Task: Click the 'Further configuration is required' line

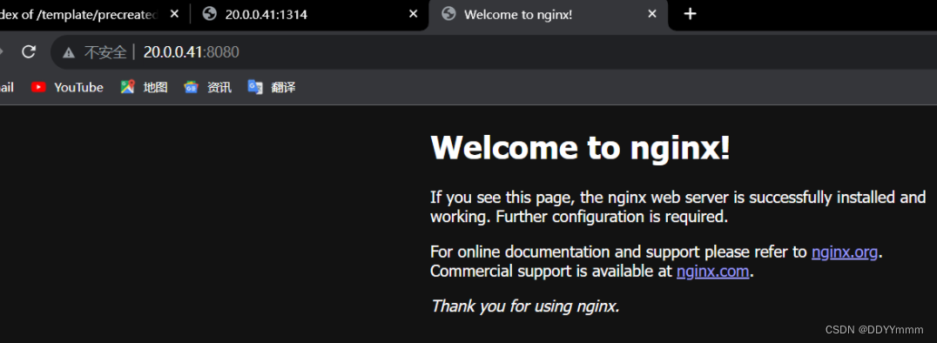Action: click(x=612, y=217)
